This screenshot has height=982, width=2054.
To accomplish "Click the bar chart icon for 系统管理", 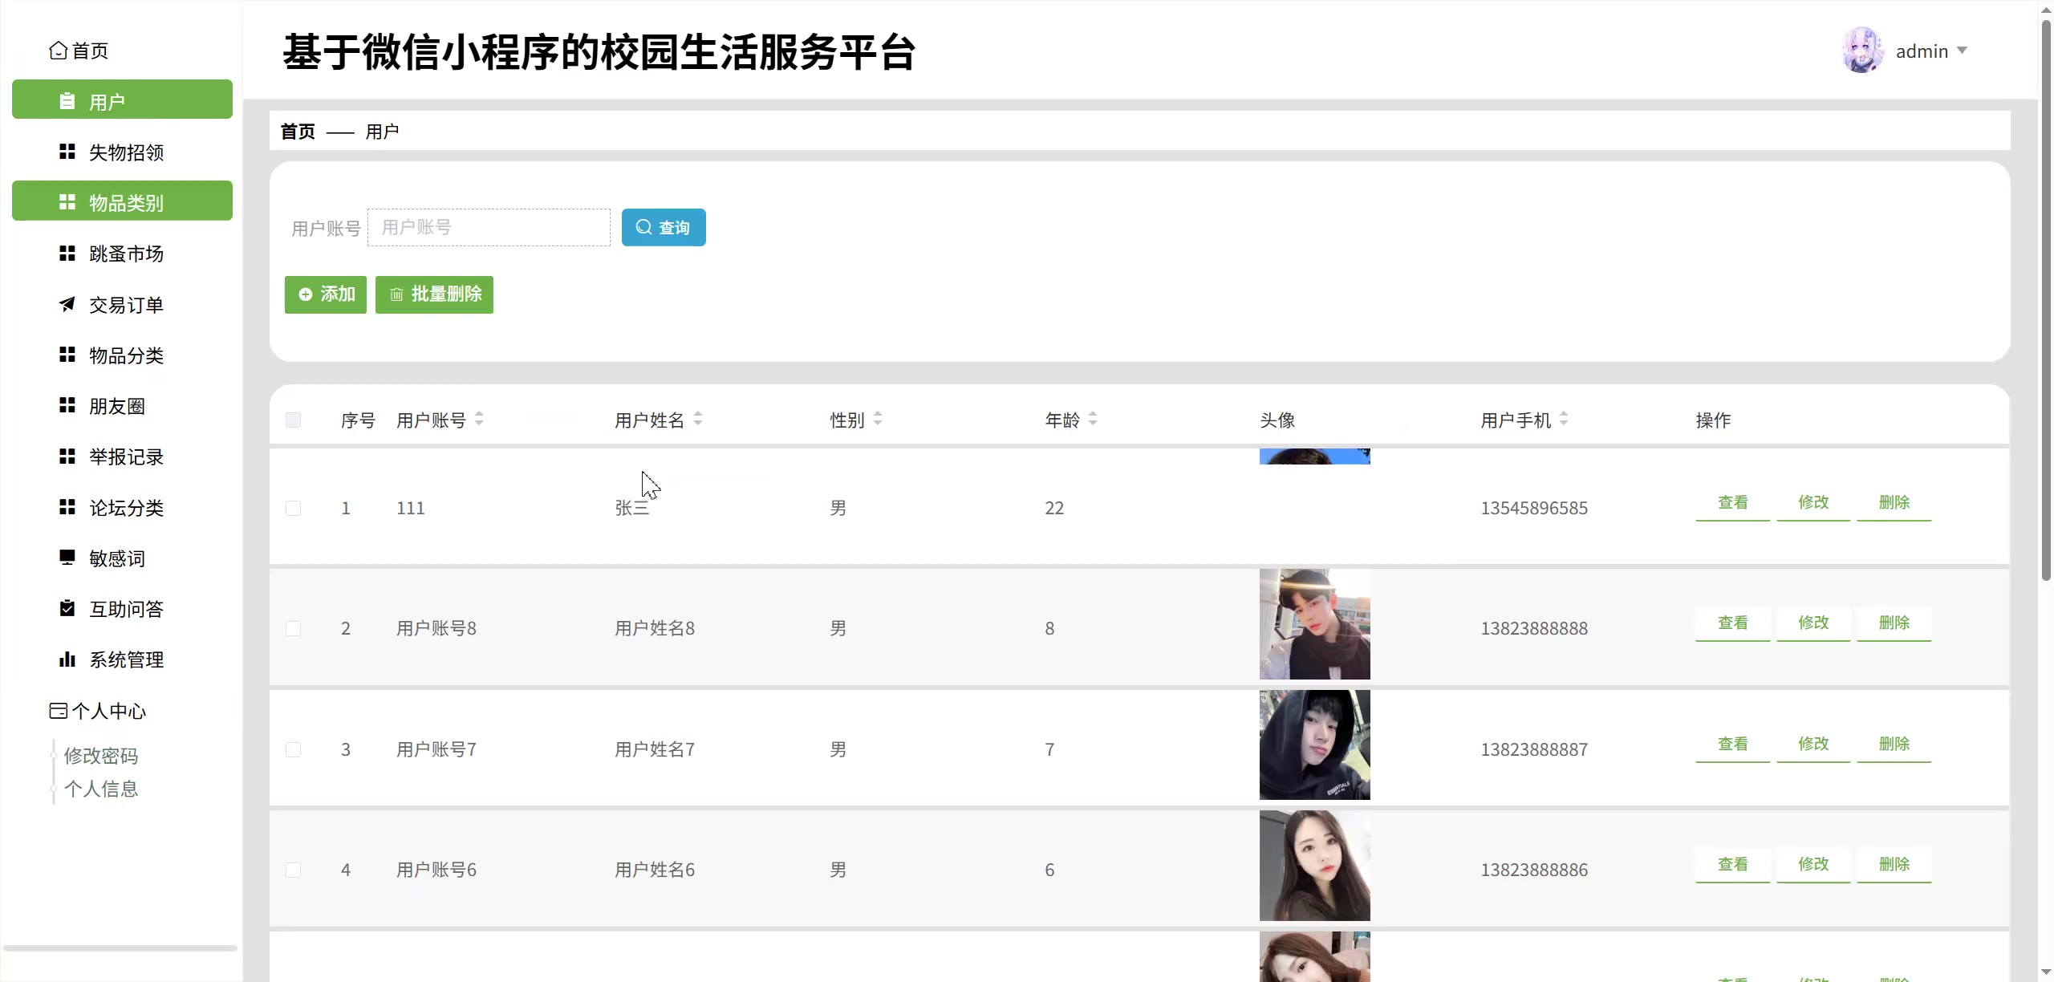I will click(67, 659).
